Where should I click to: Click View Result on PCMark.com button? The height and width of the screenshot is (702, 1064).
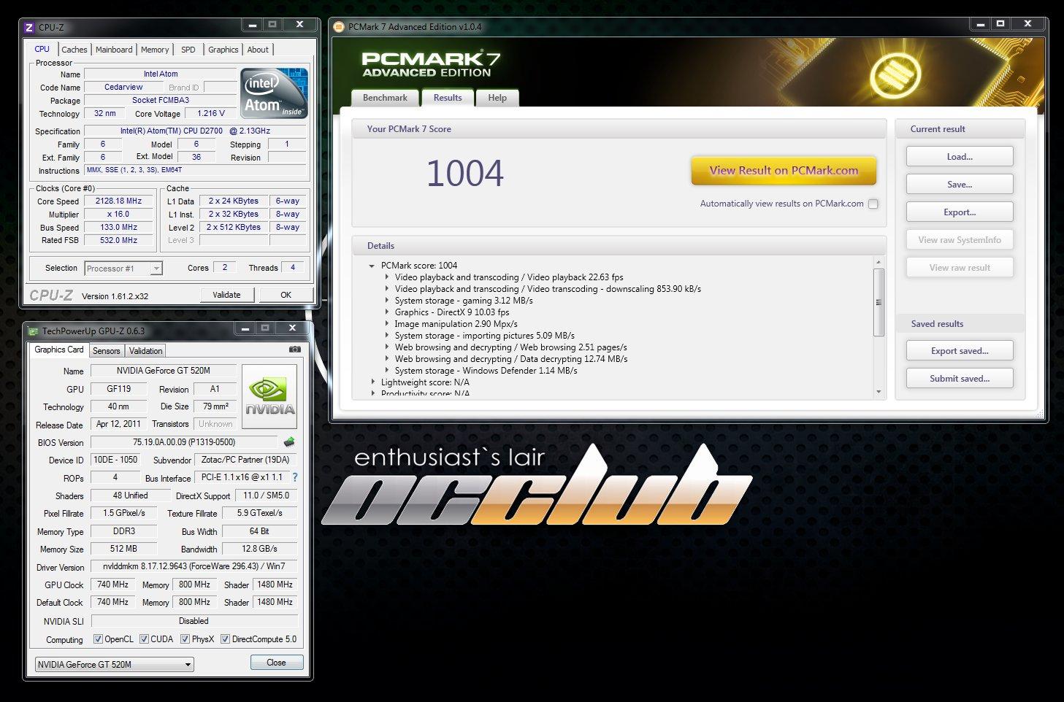point(784,171)
